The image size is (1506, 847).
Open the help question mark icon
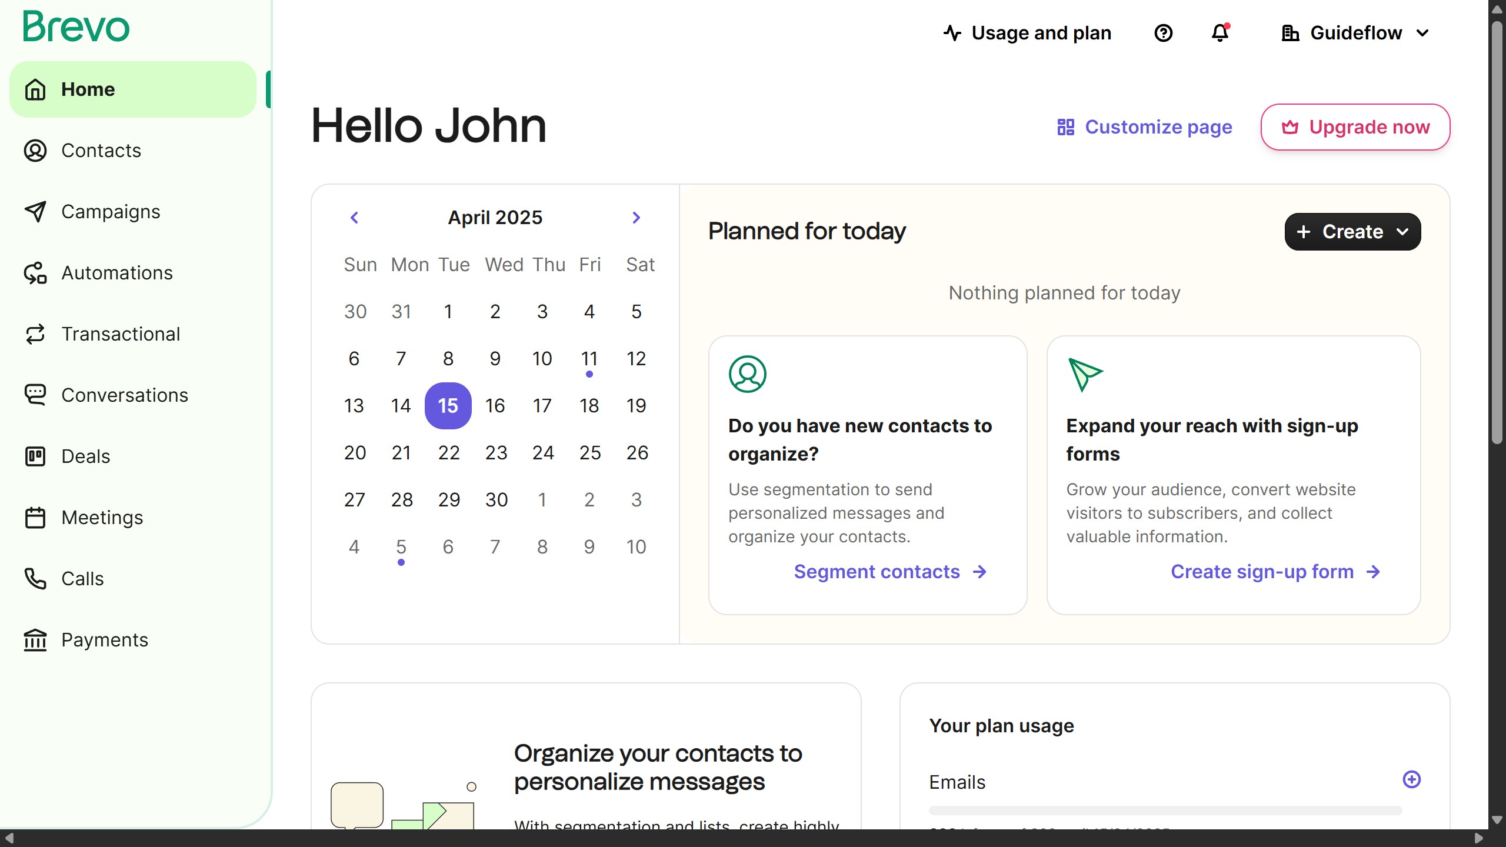(1163, 33)
